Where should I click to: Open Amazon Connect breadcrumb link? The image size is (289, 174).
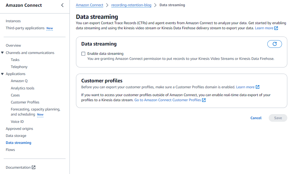click(89, 5)
